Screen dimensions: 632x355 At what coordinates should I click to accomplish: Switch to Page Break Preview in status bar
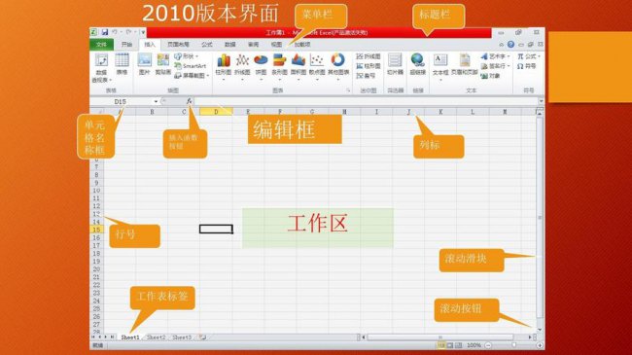pos(459,345)
